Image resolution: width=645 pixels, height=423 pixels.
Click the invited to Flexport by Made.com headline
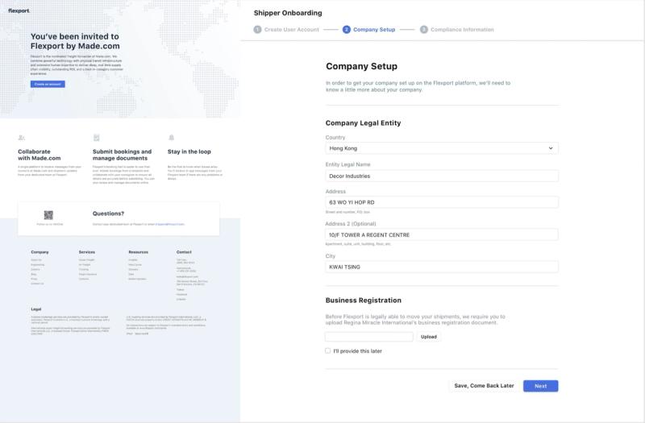point(75,41)
